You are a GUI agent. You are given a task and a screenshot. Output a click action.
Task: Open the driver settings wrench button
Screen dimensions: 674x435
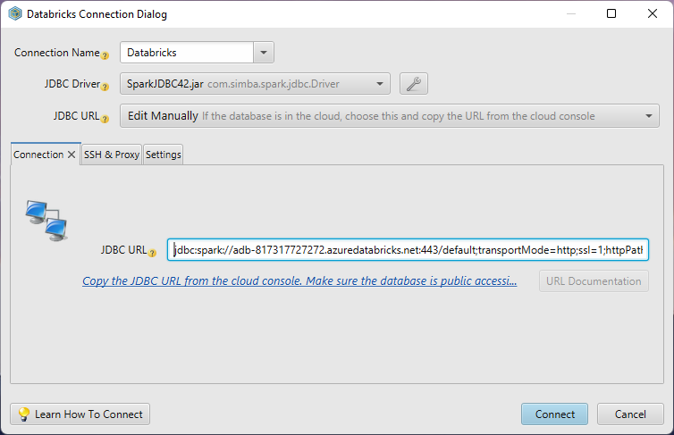point(414,84)
